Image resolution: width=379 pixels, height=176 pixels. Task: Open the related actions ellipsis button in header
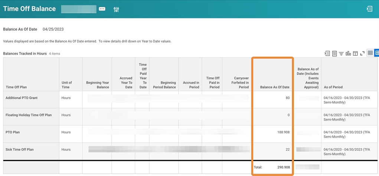click(x=102, y=9)
